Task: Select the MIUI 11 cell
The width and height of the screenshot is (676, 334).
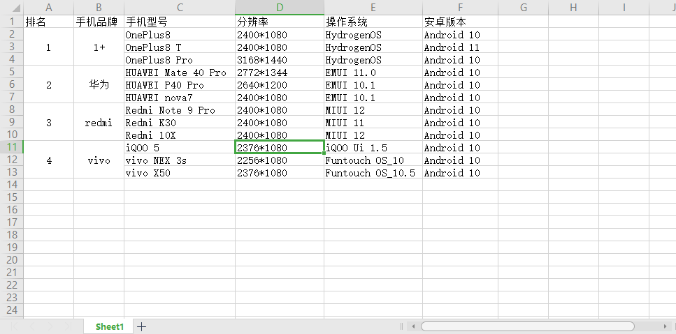Action: 373,122
